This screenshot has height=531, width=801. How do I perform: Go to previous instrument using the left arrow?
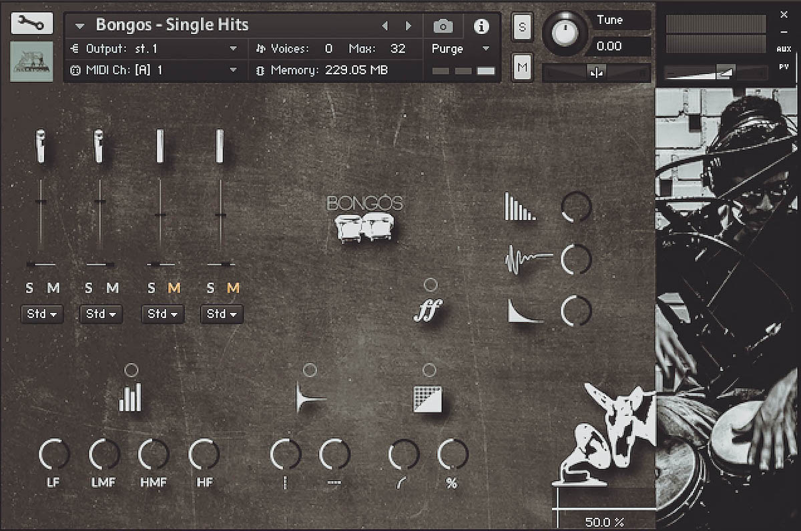[384, 26]
